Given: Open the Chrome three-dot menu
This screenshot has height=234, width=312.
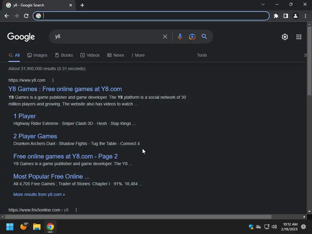Looking at the screenshot, I should click(305, 16).
